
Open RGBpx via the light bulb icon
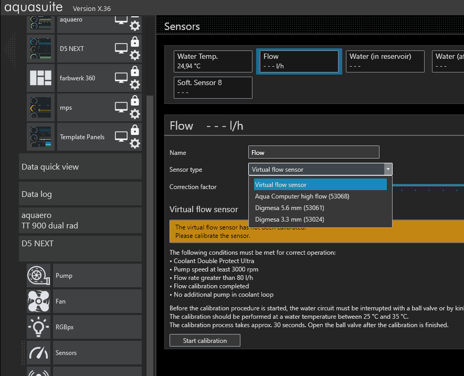coord(38,327)
